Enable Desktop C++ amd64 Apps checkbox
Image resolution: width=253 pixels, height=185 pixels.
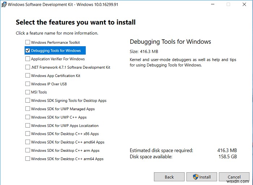point(28,142)
